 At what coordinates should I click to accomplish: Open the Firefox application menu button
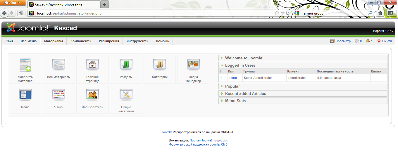point(13,3)
